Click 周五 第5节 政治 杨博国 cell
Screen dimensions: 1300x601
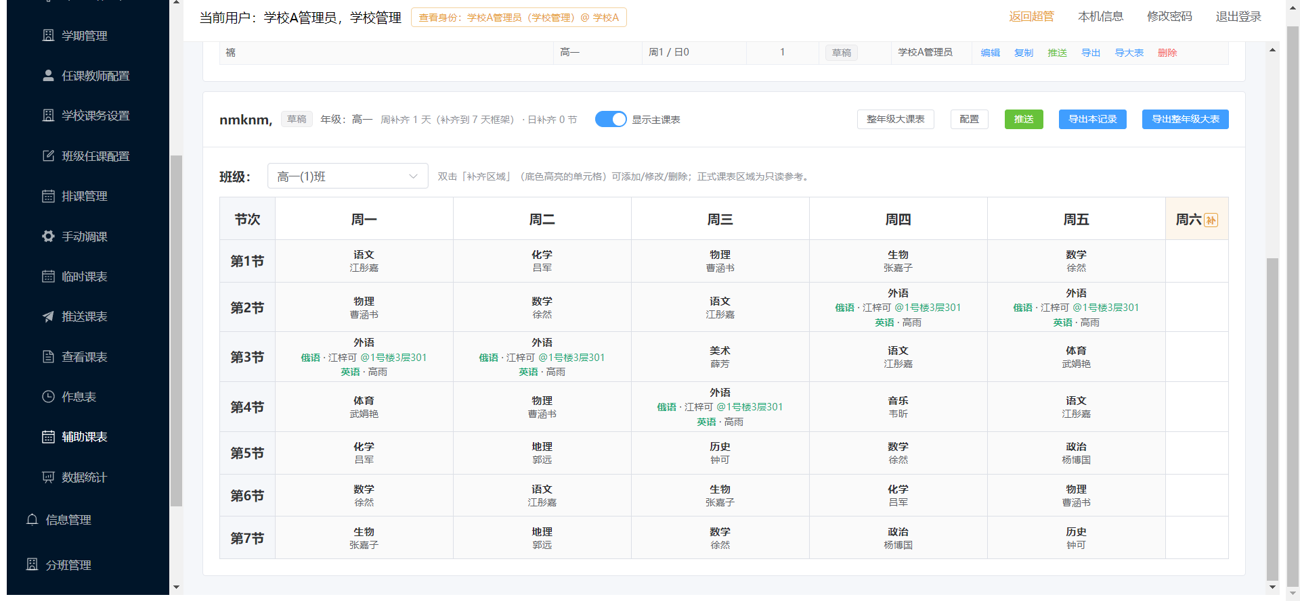(x=1076, y=453)
